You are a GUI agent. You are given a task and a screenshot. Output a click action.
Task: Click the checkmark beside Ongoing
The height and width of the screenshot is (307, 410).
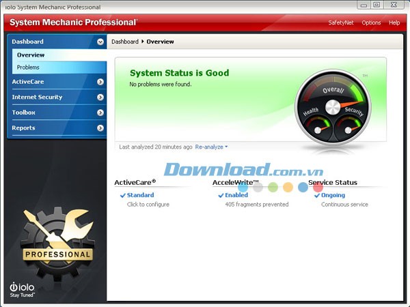317,195
